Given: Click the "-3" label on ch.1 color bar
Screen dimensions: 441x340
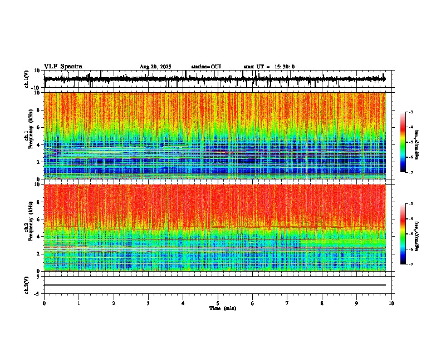Looking at the screenshot, I should (410, 112).
